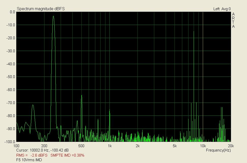Image resolution: width=247 pixels, height=163 pixels.
Task: Click the 20k frequency axis label
Action: [231, 146]
